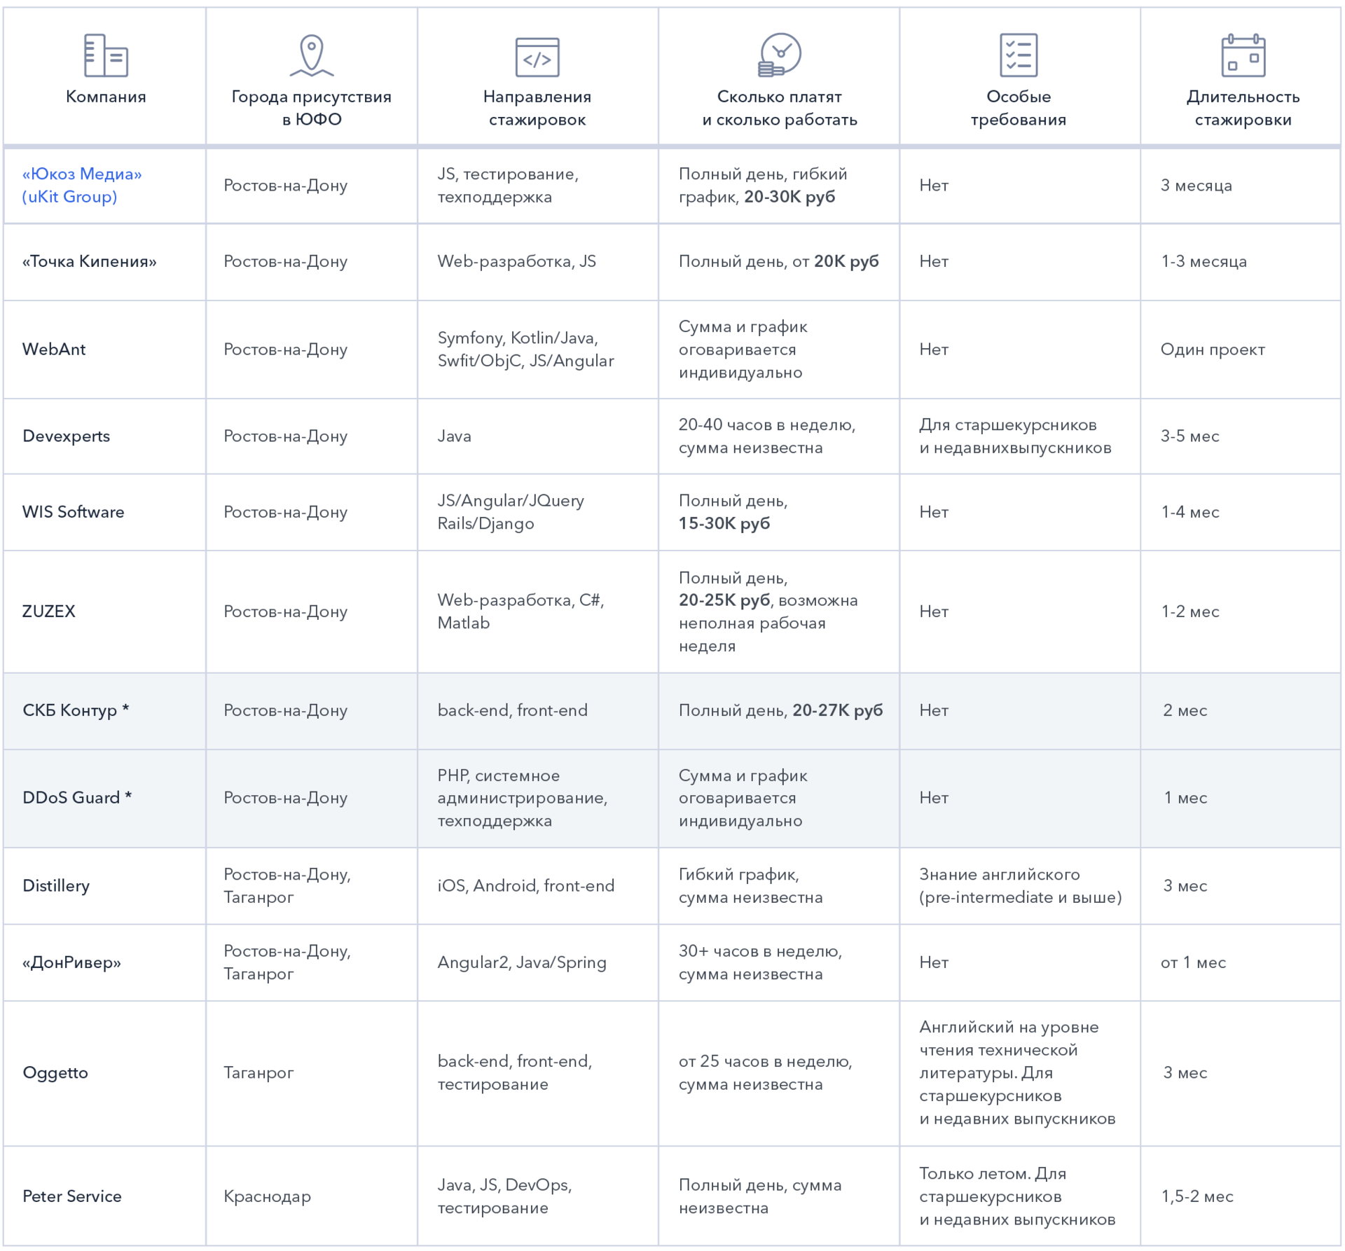This screenshot has width=1345, height=1251.
Task: Click the checklist requirements icon
Action: [1018, 55]
